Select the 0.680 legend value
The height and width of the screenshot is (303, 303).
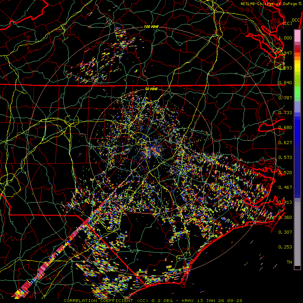285,128
